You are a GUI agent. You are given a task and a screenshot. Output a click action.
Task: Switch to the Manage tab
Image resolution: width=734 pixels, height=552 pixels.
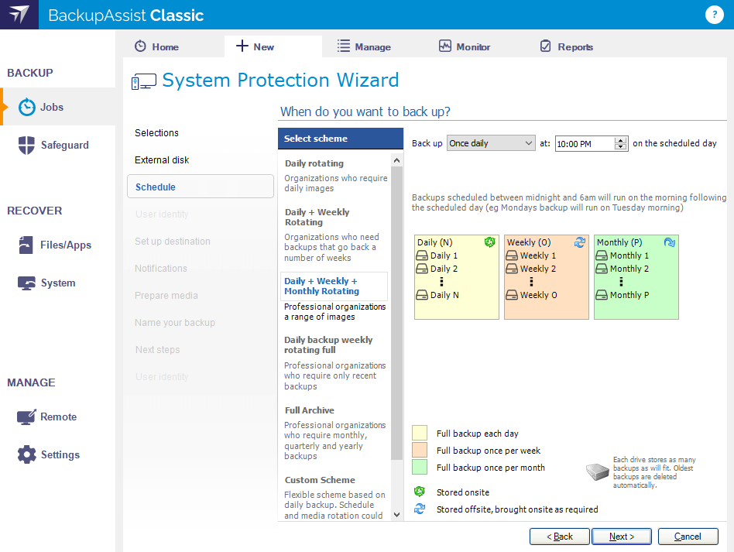pos(364,46)
